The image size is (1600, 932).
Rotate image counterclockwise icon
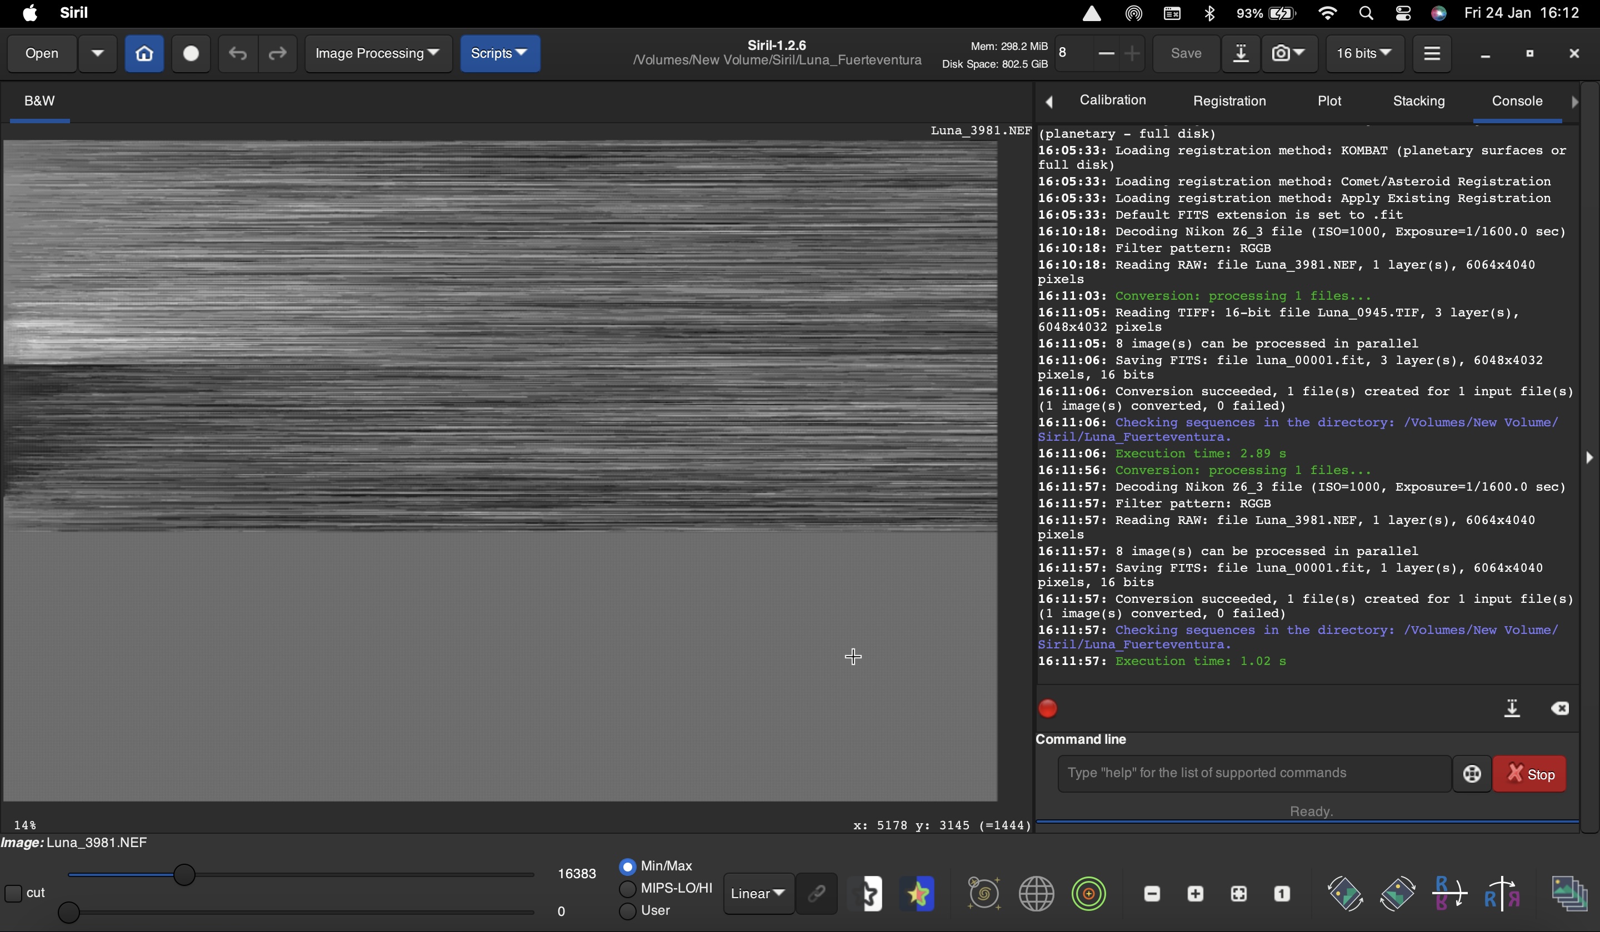click(x=1345, y=894)
